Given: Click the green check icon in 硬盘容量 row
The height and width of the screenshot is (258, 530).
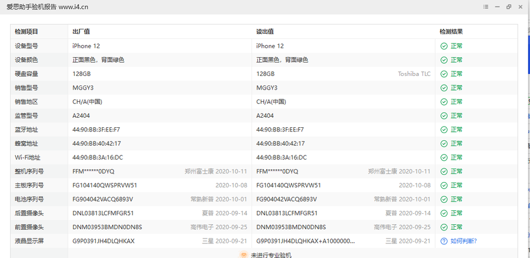Looking at the screenshot, I should (x=444, y=74).
